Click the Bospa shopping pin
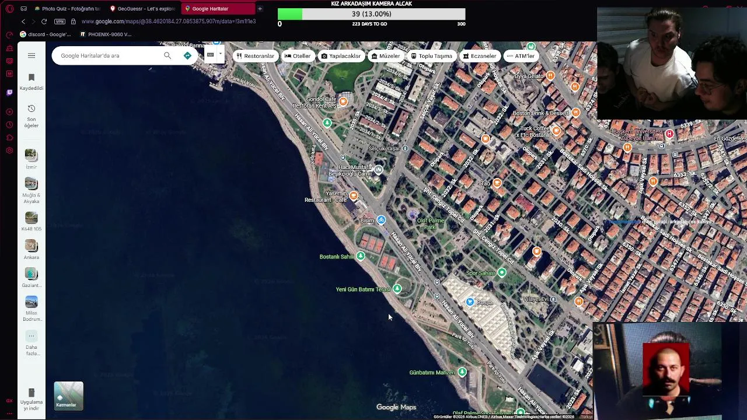 [x=470, y=302]
